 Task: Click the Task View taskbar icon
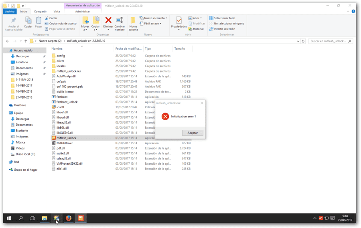(x=32, y=218)
